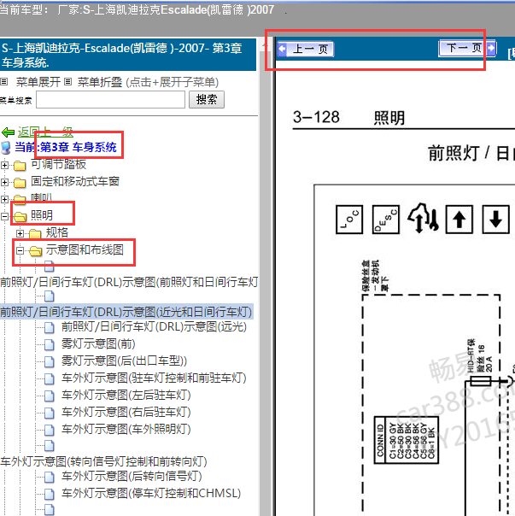Image resolution: width=515 pixels, height=516 pixels.
Task: Click the 照明 open folder icon
Action: point(20,216)
